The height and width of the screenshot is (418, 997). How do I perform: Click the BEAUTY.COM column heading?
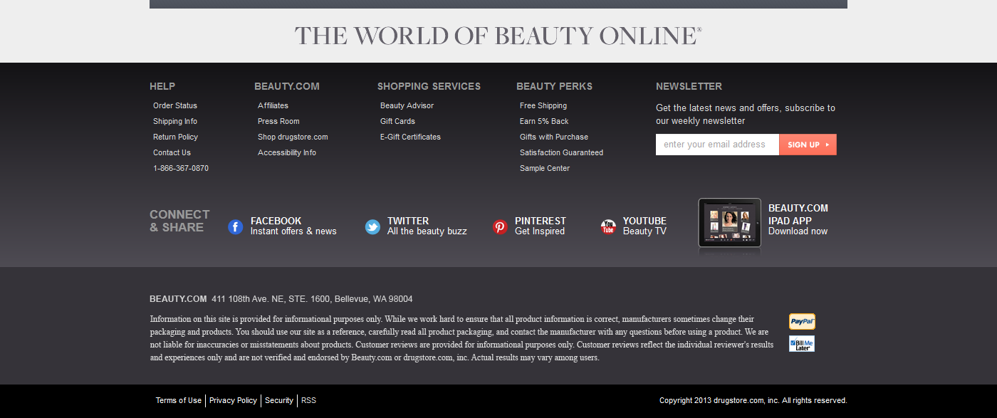point(287,86)
